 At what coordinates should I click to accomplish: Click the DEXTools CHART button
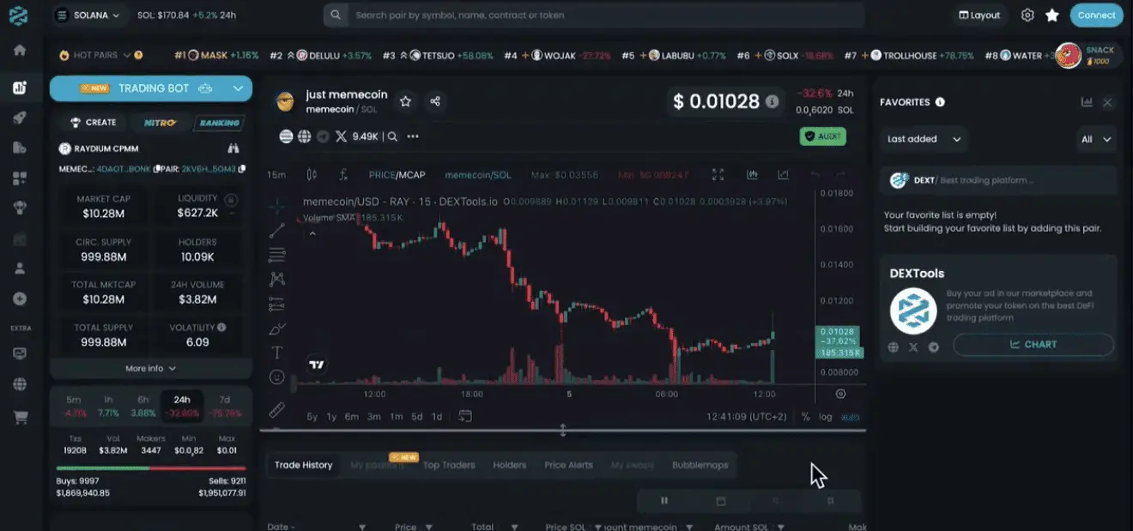tap(1033, 344)
